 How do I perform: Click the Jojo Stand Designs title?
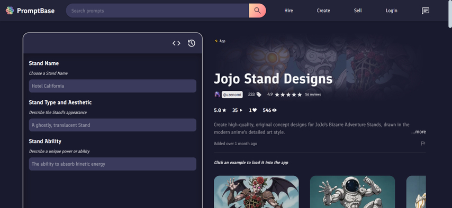[x=273, y=79]
